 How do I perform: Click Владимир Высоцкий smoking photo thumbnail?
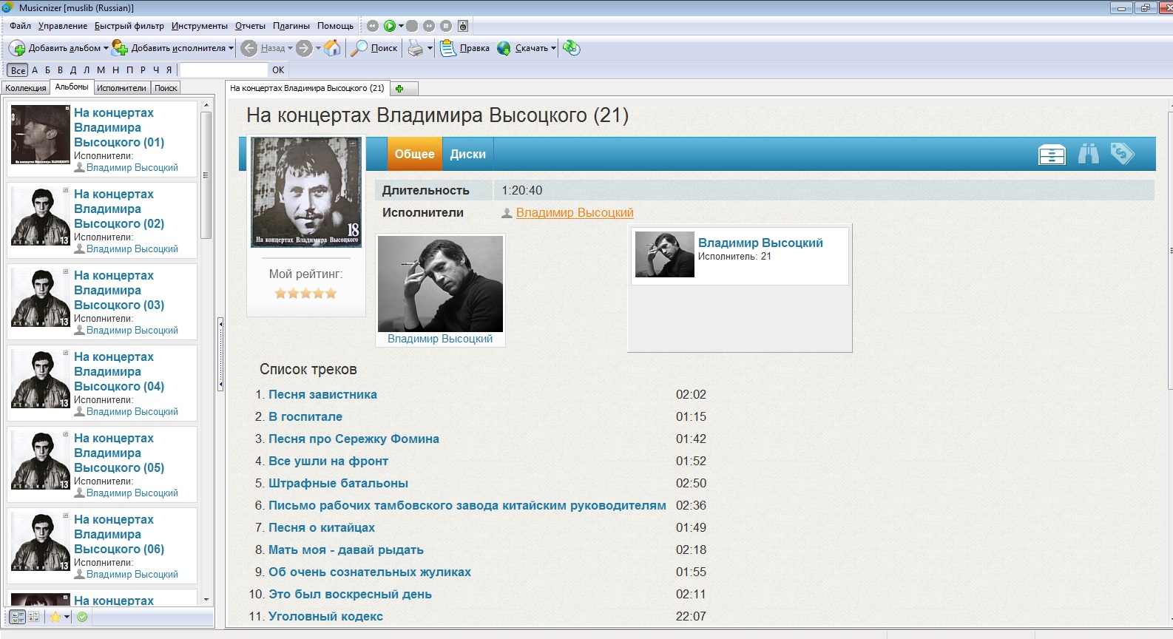pyautogui.click(x=440, y=284)
